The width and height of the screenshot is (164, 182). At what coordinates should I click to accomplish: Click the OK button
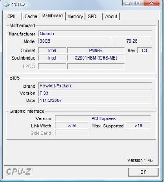(x=143, y=172)
